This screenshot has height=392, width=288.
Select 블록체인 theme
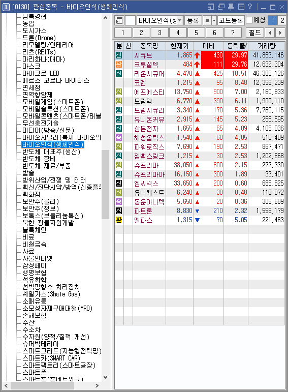pos(34,230)
